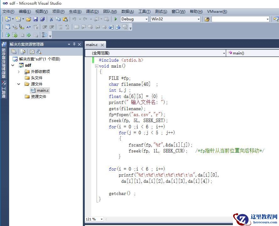Viewport: 279px width, 226px height.
Task: Click the Increase Indent icon
Action: point(52,27)
